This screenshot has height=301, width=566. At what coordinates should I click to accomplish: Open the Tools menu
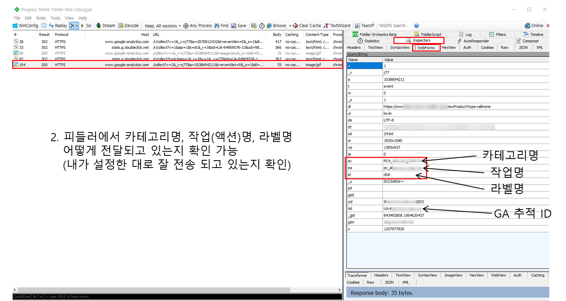click(x=55, y=18)
